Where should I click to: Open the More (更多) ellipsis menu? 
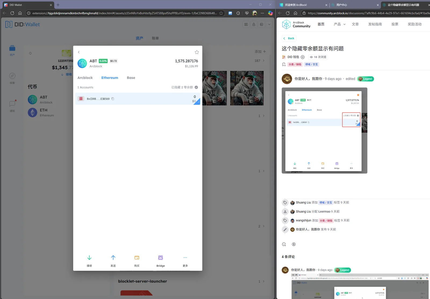click(185, 258)
